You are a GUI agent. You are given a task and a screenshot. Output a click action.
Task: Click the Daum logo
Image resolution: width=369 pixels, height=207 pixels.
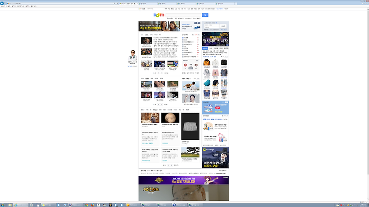coord(158,15)
